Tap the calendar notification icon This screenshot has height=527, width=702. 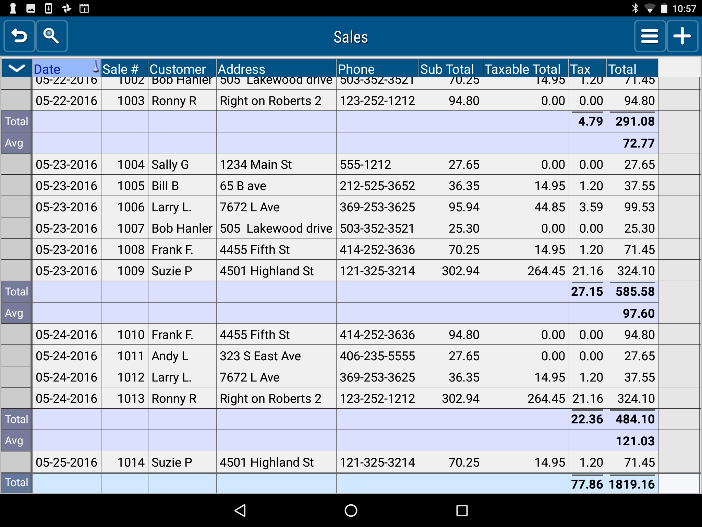(84, 8)
